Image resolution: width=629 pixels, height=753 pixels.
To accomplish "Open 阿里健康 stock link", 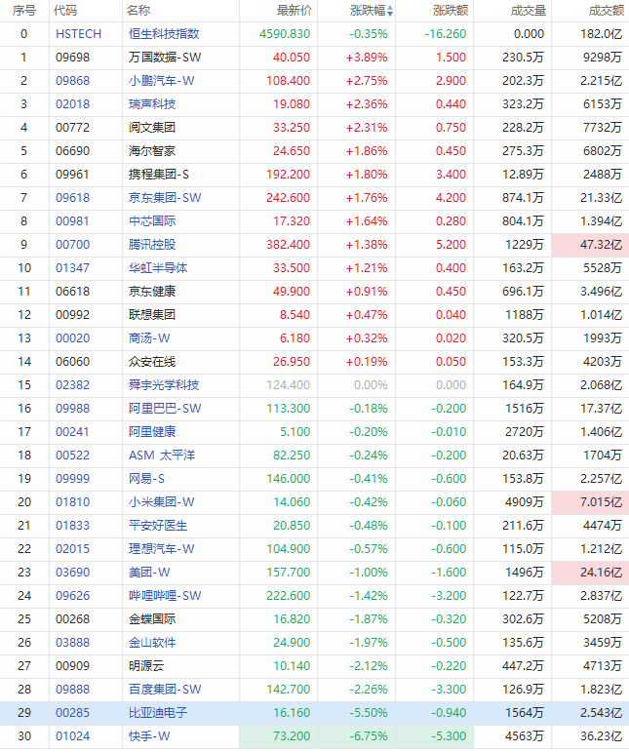I will click(x=152, y=432).
